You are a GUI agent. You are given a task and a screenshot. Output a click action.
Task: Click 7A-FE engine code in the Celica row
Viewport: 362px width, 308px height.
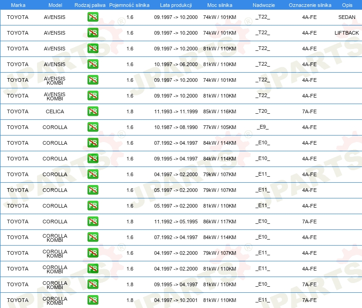(x=309, y=111)
